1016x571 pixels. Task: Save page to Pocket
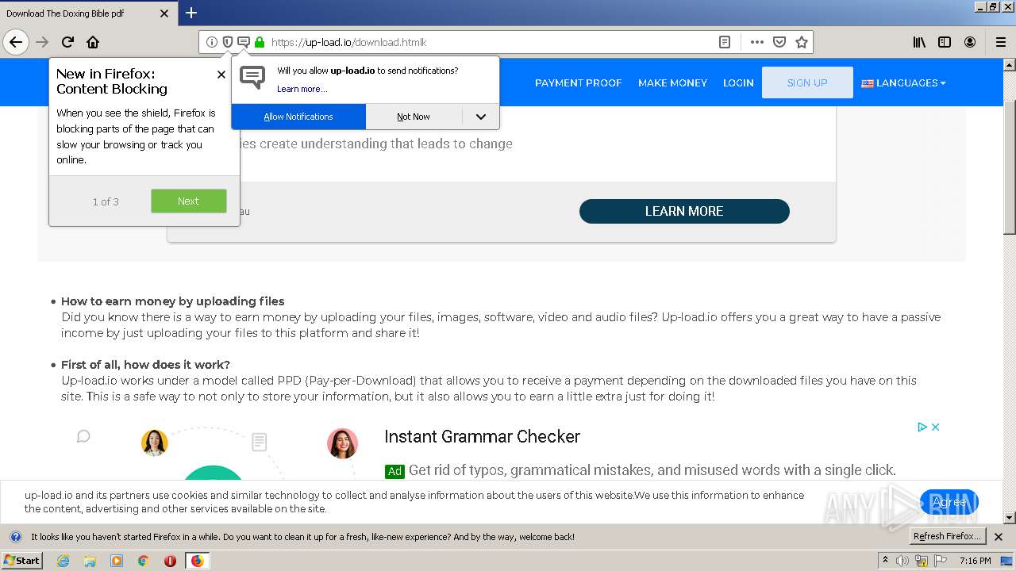779,42
